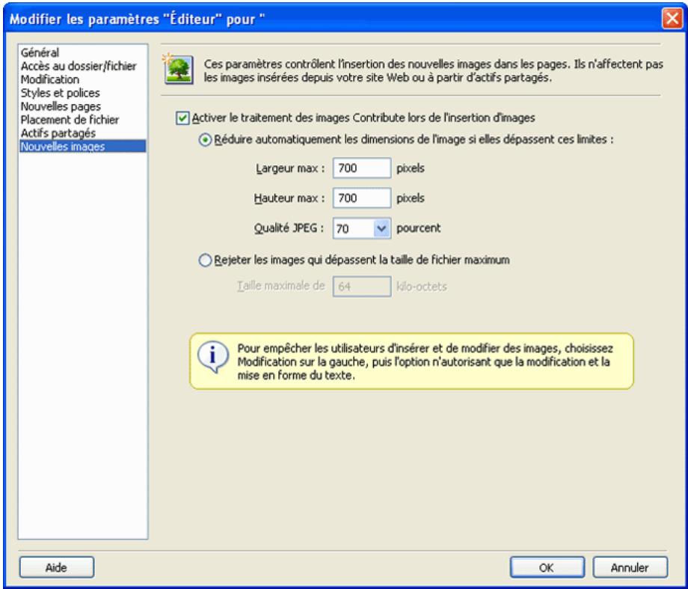This screenshot has width=688, height=589.
Task: Select Général in the category list
Action: [x=83, y=52]
